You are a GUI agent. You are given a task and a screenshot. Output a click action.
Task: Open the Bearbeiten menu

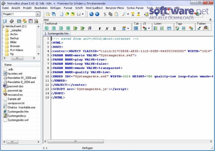[41, 8]
